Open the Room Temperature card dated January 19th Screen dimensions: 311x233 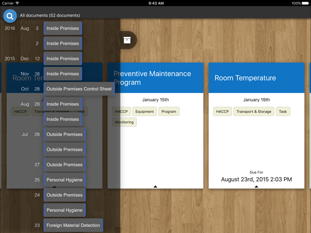pos(256,125)
